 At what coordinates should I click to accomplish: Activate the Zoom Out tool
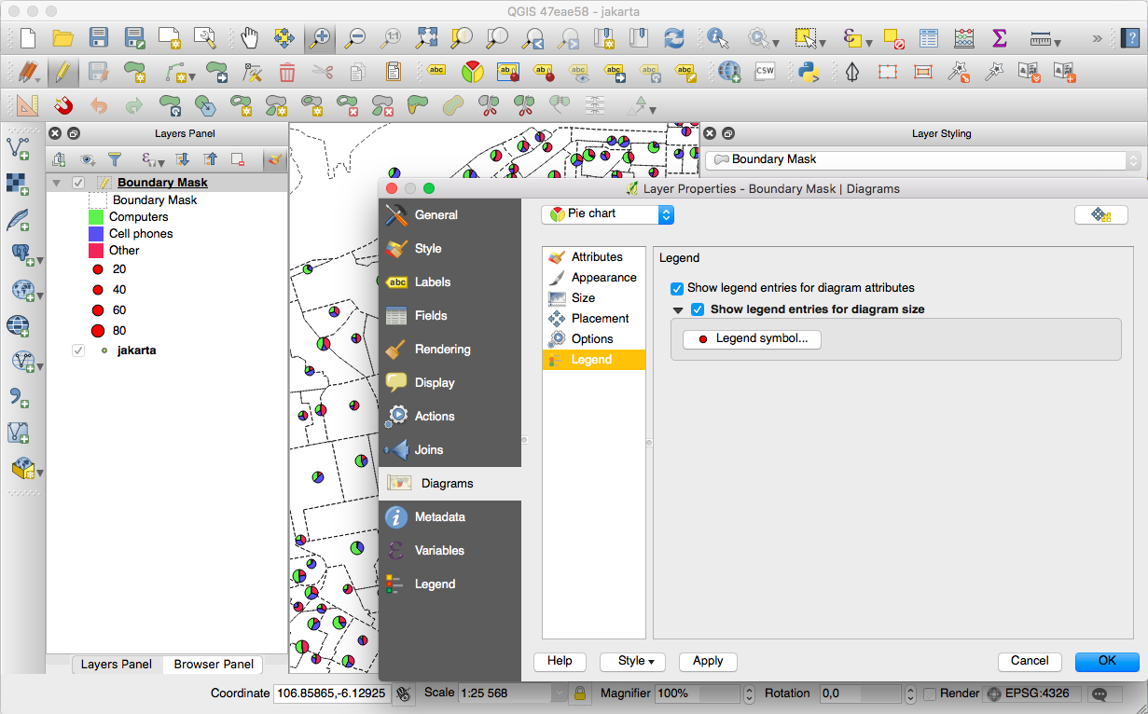(x=355, y=38)
